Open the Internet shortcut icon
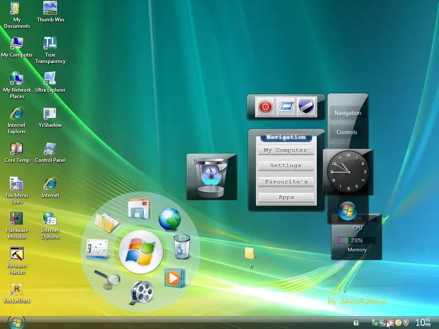Image resolution: width=439 pixels, height=329 pixels. point(51,187)
